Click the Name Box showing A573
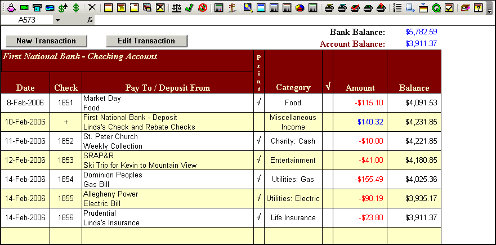 28,20
